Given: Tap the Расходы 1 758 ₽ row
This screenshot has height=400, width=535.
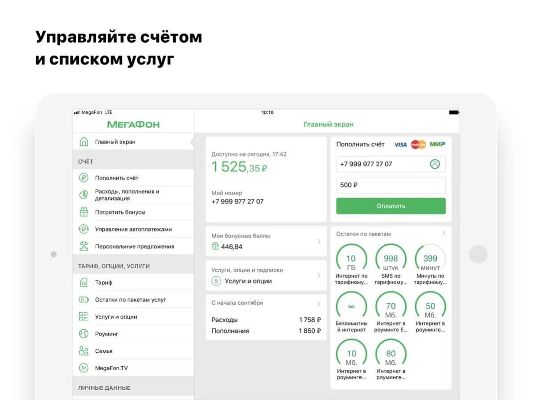Looking at the screenshot, I should [266, 320].
